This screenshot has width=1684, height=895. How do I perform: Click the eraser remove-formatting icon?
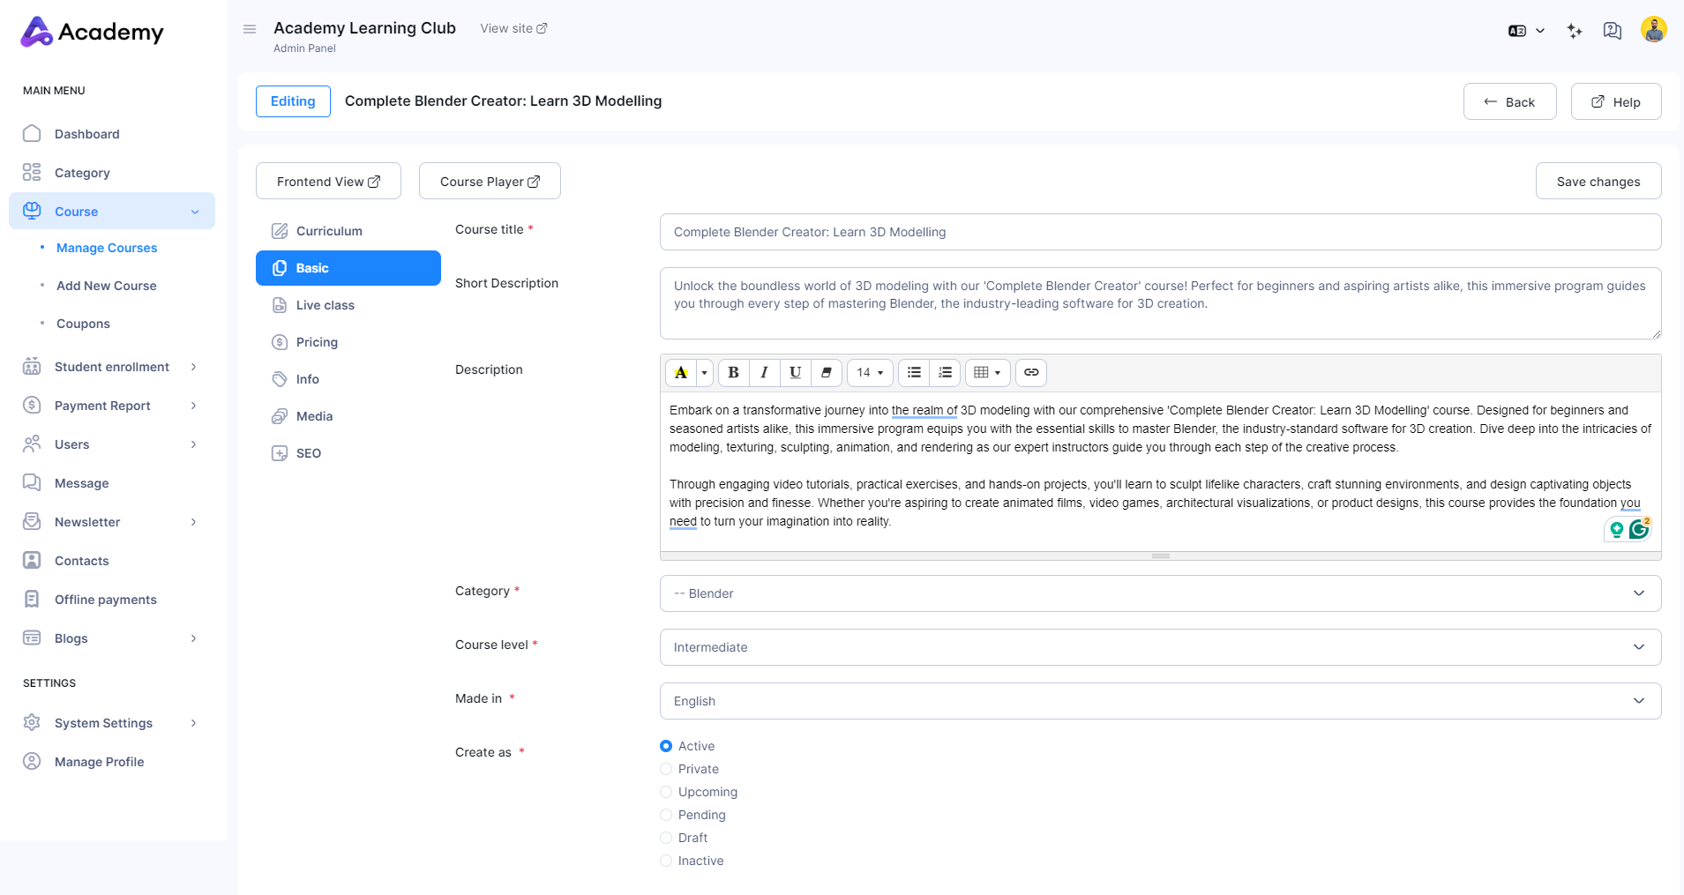click(x=826, y=372)
